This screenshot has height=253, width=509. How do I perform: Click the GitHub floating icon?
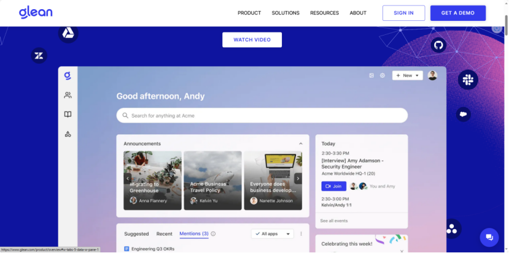(x=438, y=45)
